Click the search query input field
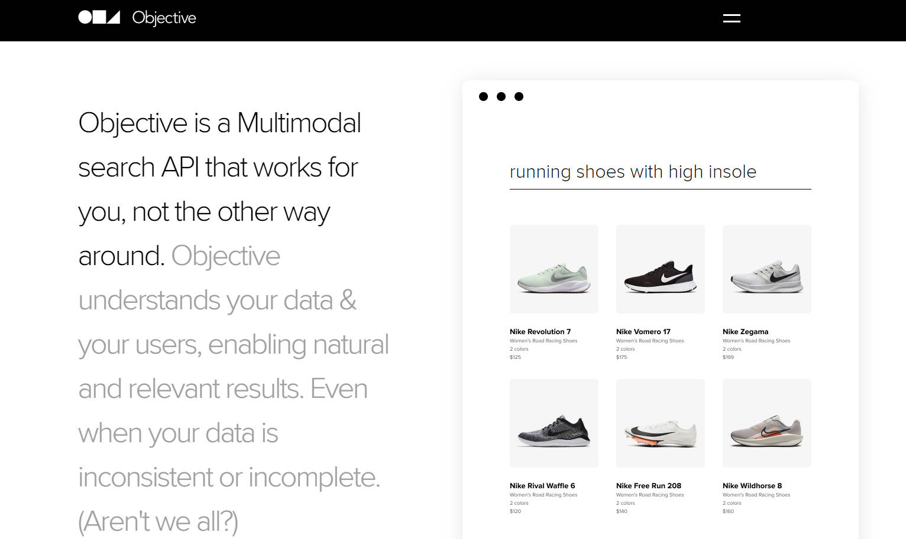Image resolution: width=906 pixels, height=539 pixels. pos(660,173)
